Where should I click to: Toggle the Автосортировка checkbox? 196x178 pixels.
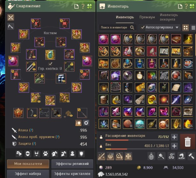click(143, 27)
